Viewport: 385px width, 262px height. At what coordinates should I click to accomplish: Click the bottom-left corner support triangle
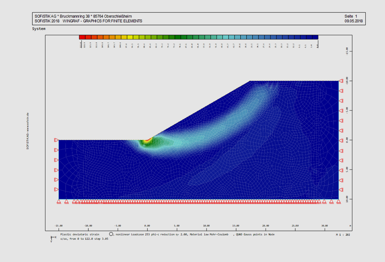tap(59, 202)
